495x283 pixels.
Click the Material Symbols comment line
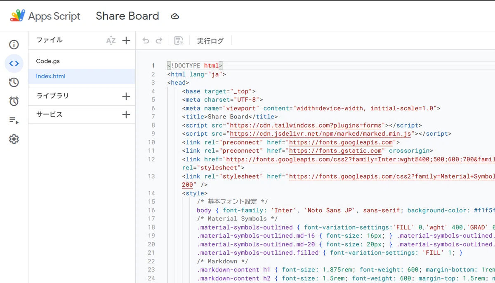coord(237,219)
